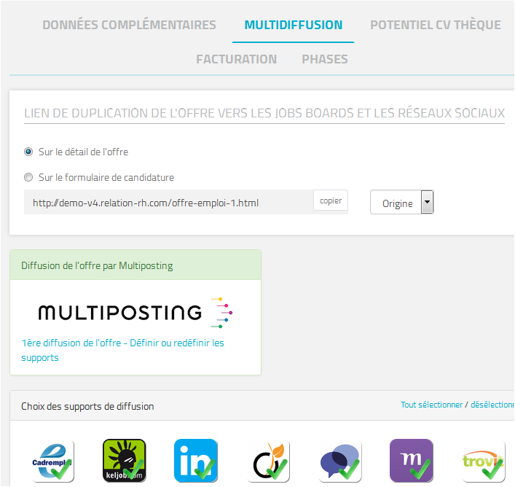Switch to the Multidiffusion tab

click(x=294, y=25)
